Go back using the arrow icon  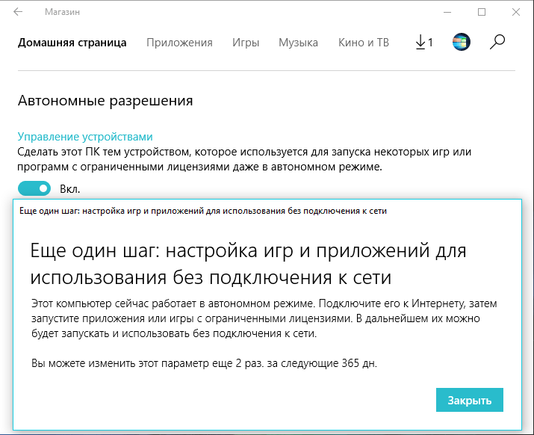click(18, 12)
